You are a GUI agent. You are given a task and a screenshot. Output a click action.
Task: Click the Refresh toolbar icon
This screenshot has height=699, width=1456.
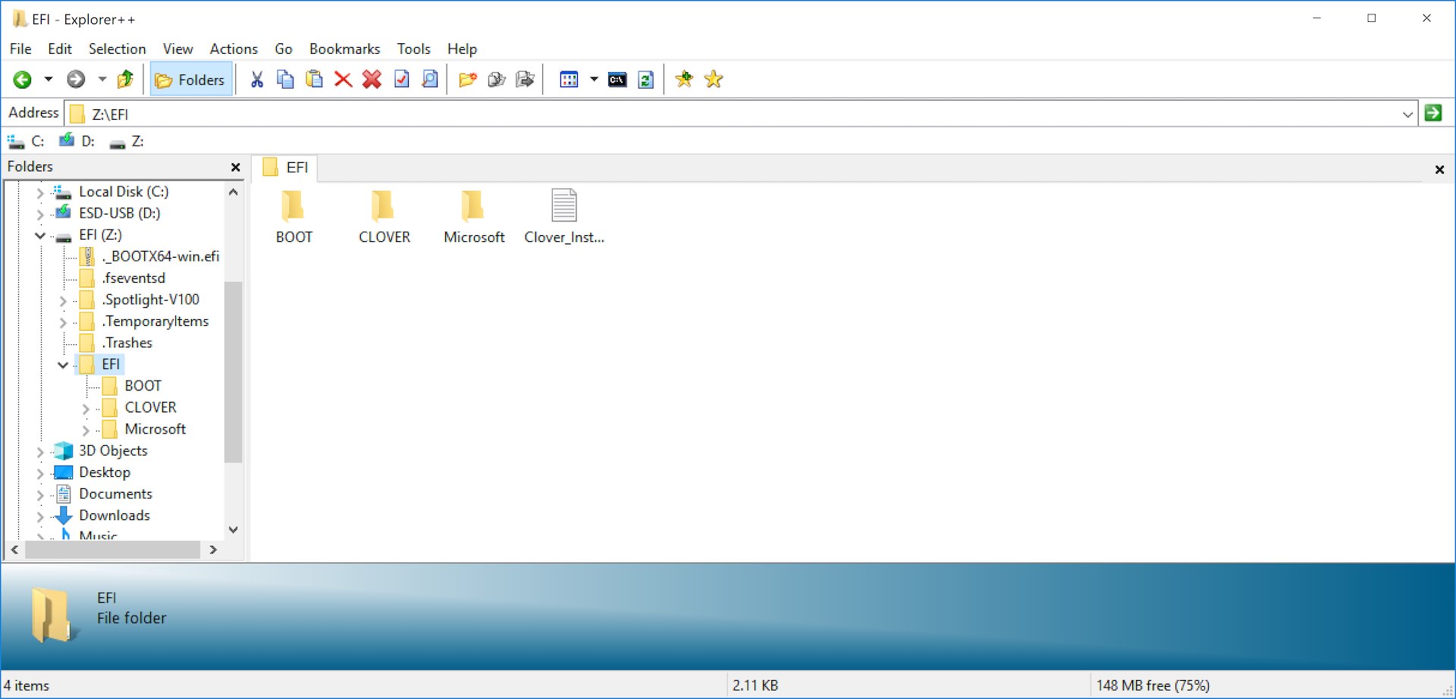(x=646, y=80)
